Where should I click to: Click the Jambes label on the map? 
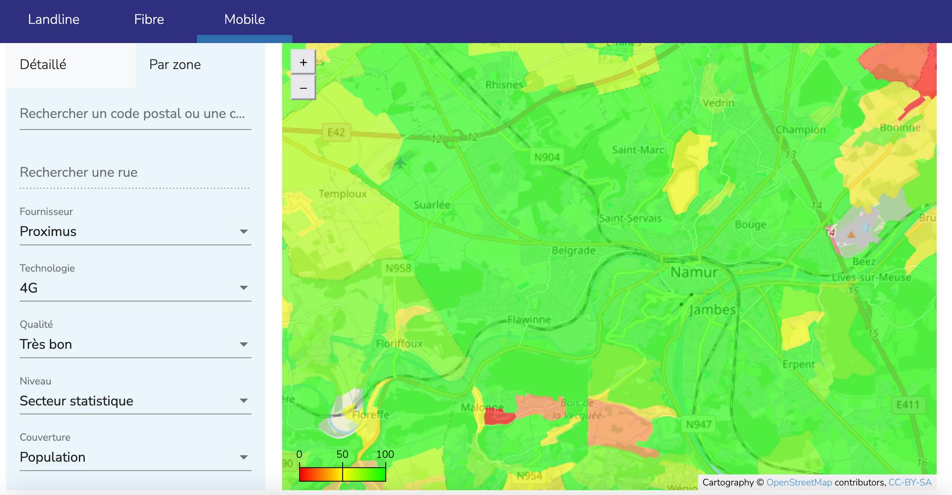click(713, 310)
